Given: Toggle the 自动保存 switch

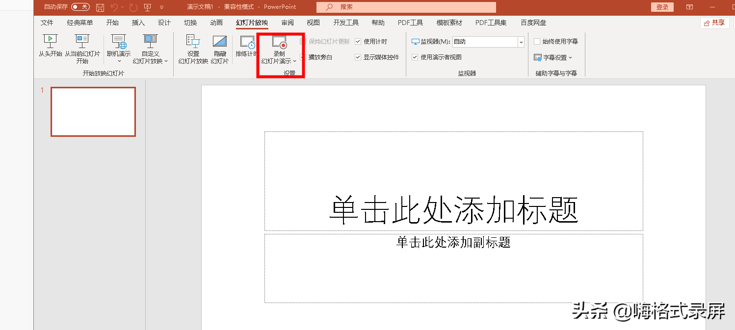Looking at the screenshot, I should pyautogui.click(x=80, y=7).
